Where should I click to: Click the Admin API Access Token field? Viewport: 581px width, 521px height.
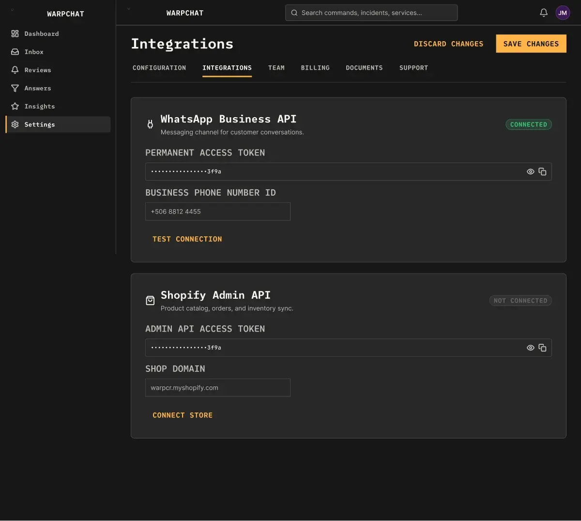pyautogui.click(x=349, y=348)
